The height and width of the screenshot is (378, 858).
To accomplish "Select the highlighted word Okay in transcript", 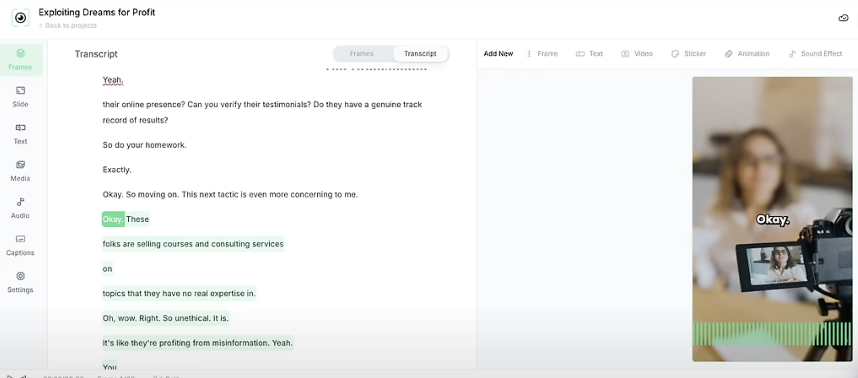I will point(113,219).
